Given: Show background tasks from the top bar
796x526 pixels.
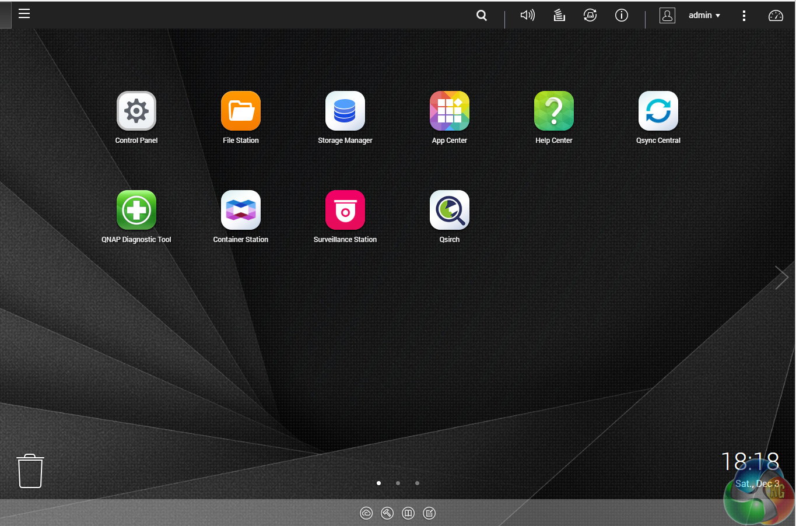Looking at the screenshot, I should tap(559, 15).
